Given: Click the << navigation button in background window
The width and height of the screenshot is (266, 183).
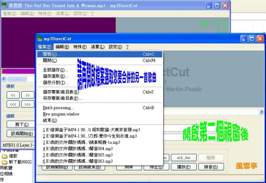Looking at the screenshot, I should point(13,95).
